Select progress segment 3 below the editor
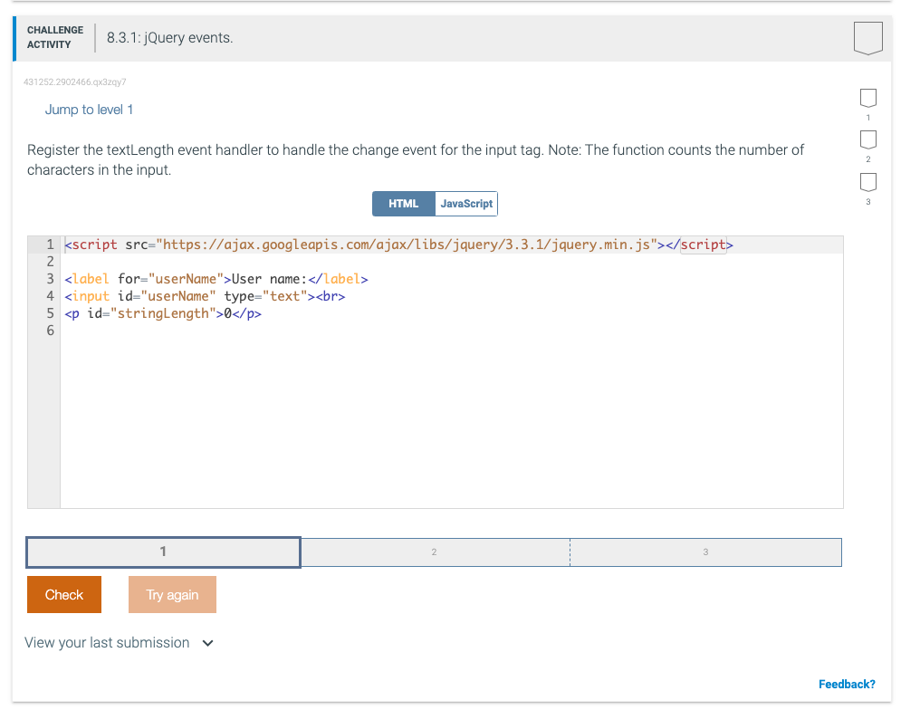This screenshot has height=710, width=920. point(705,552)
